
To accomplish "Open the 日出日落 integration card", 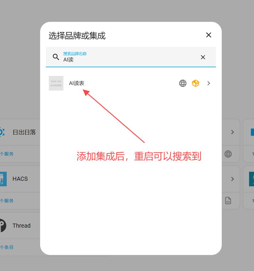I will tap(24, 132).
